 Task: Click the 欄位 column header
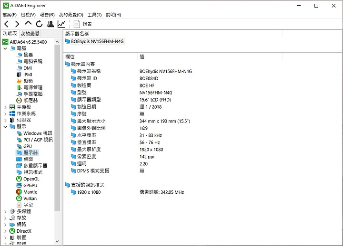pyautogui.click(x=70, y=57)
